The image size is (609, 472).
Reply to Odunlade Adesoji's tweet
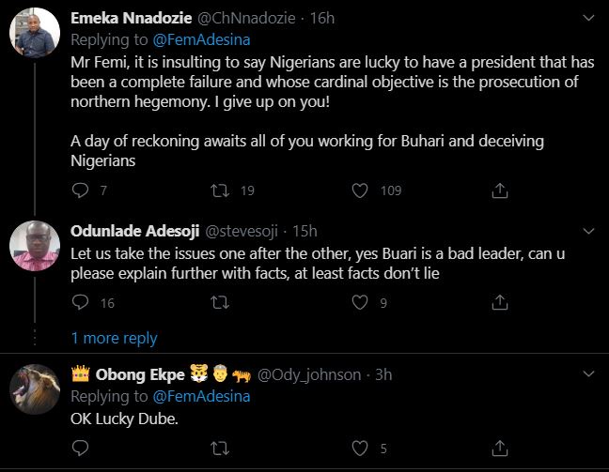click(x=80, y=302)
